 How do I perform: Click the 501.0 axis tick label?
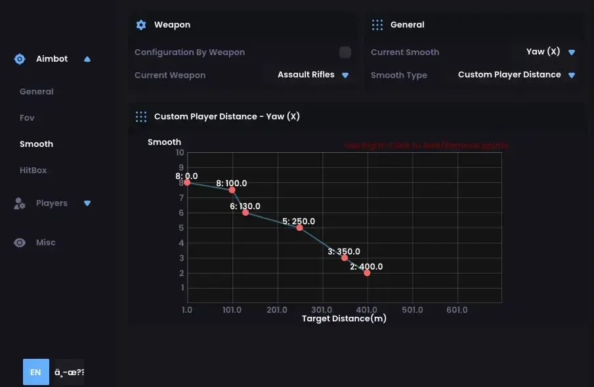pyautogui.click(x=412, y=310)
